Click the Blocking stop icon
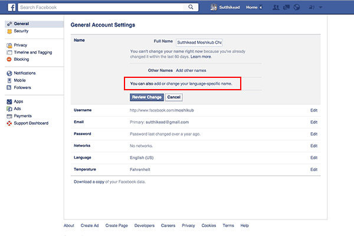354x236 pixels. pyautogui.click(x=9, y=60)
